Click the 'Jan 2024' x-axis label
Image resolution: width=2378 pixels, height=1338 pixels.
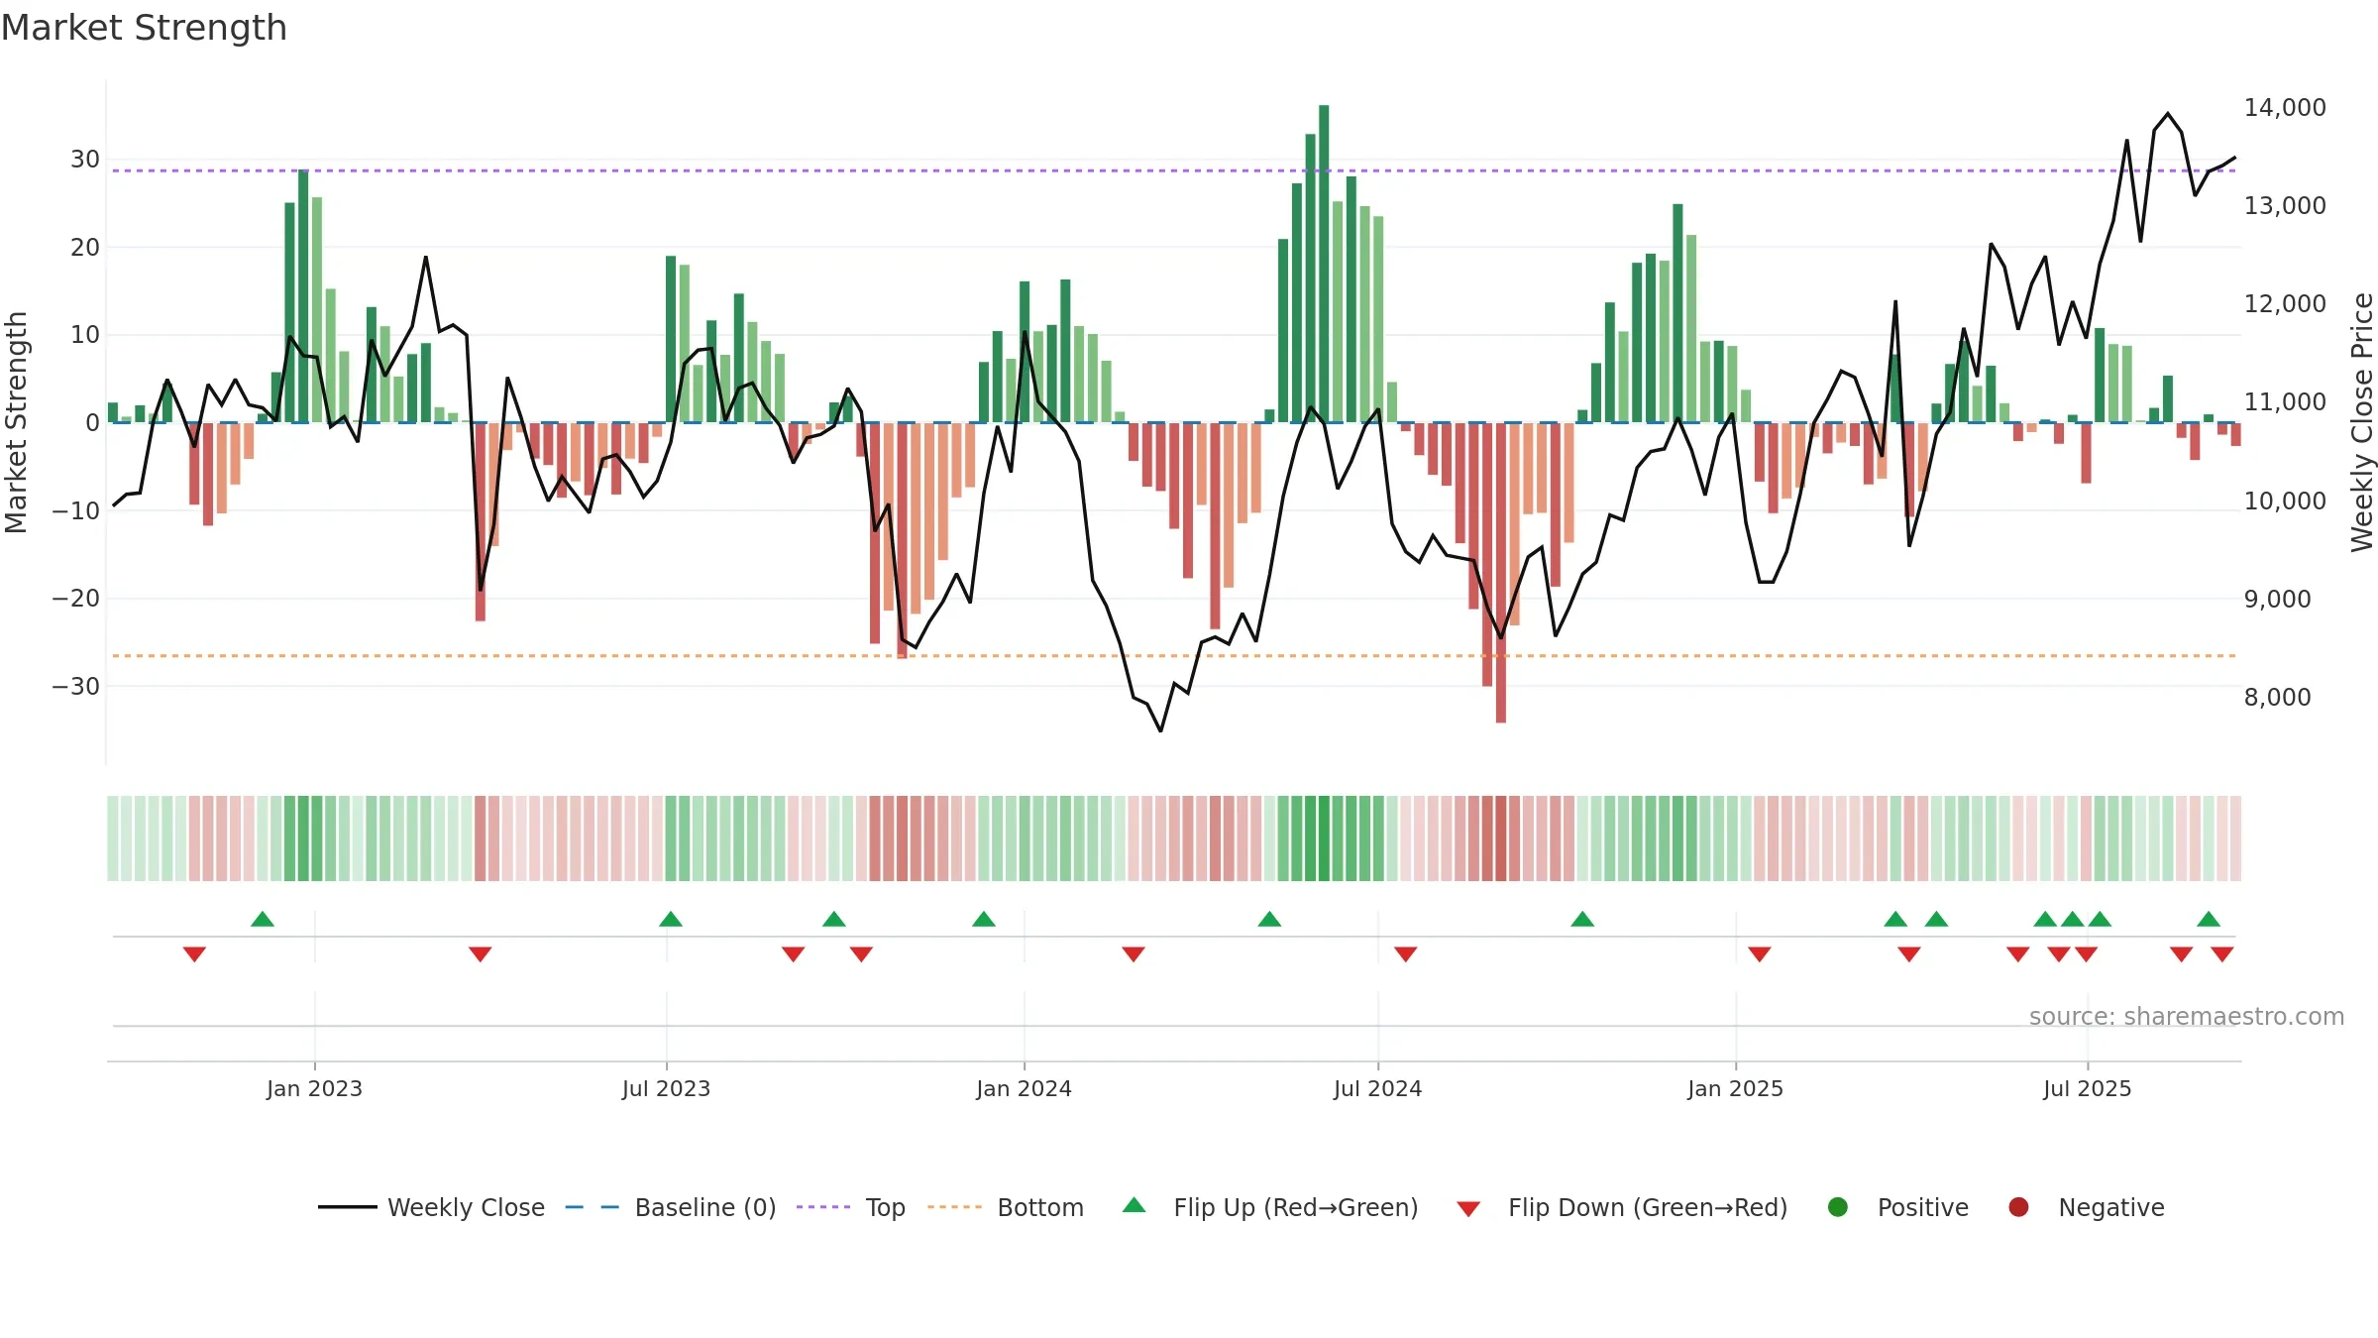tap(1024, 1088)
